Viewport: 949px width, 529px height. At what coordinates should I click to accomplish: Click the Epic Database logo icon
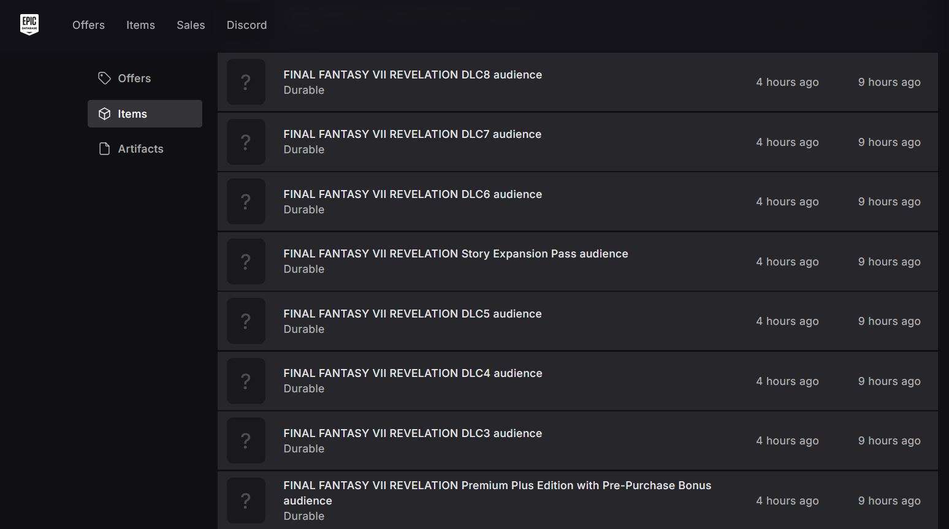point(29,25)
